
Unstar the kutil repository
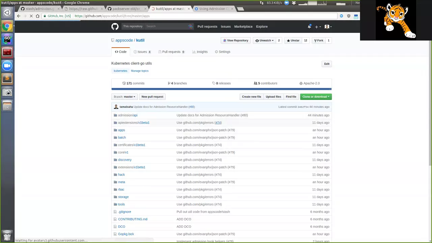293,40
